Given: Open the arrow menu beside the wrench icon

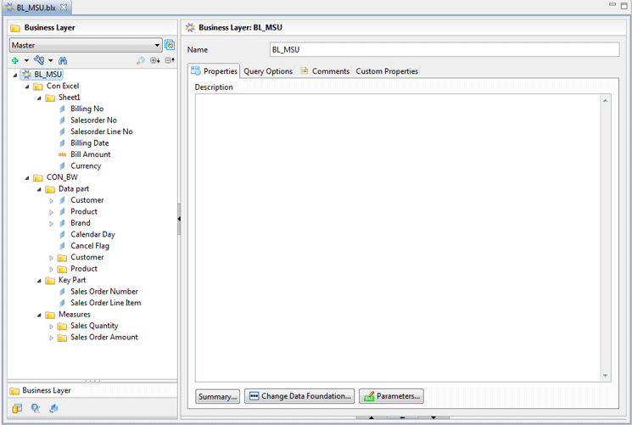Looking at the screenshot, I should click(x=50, y=60).
